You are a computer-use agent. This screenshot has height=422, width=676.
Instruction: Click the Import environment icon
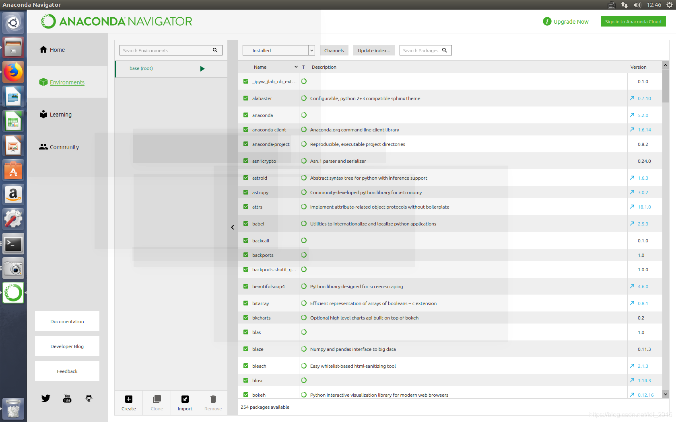pos(185,399)
